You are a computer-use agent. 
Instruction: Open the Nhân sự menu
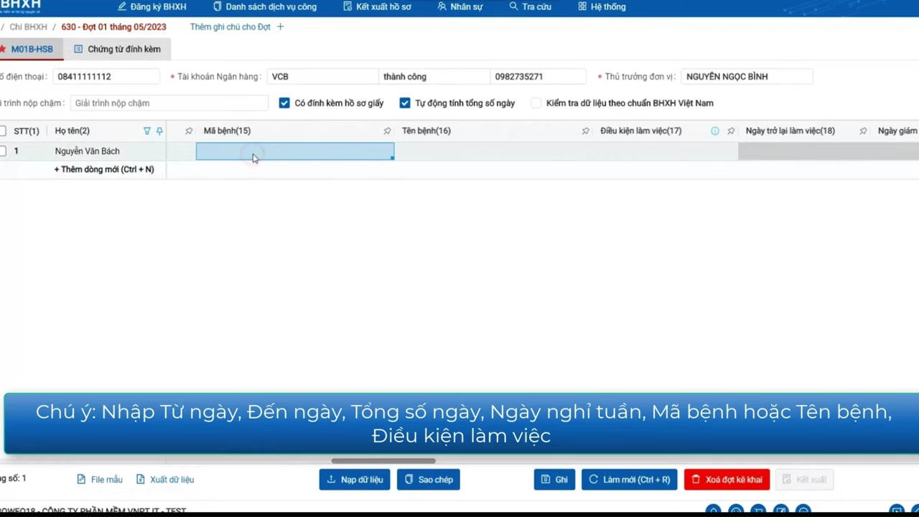[x=460, y=6]
